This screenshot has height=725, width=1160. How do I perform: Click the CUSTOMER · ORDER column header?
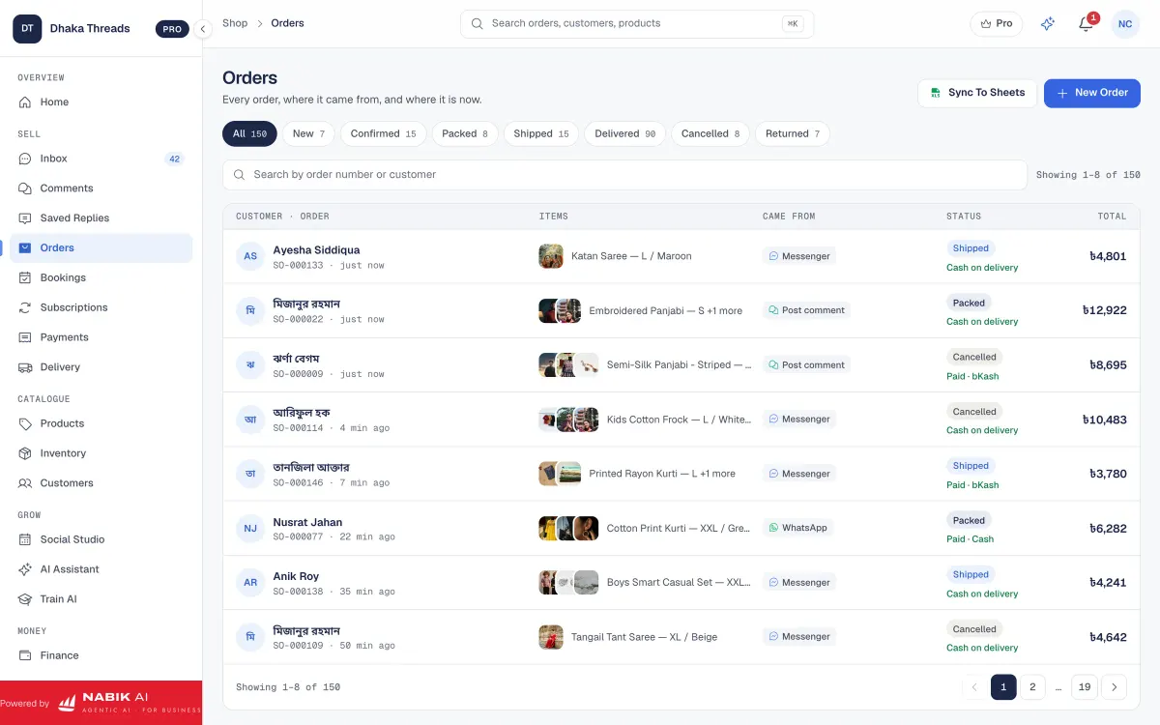click(x=282, y=217)
